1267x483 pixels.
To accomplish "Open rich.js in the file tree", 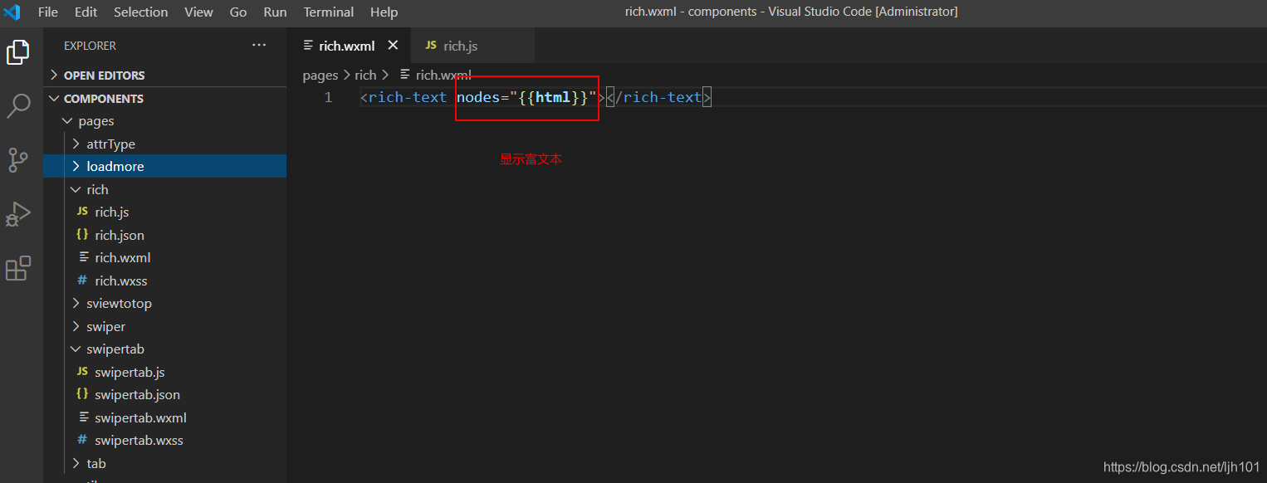I will pos(164,212).
